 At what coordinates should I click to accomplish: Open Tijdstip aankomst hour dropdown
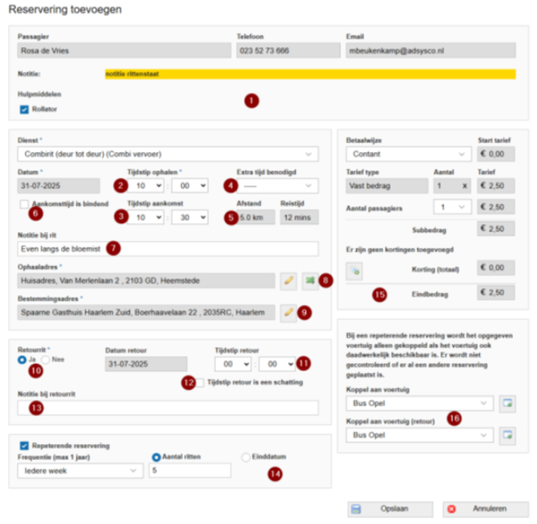pos(146,218)
